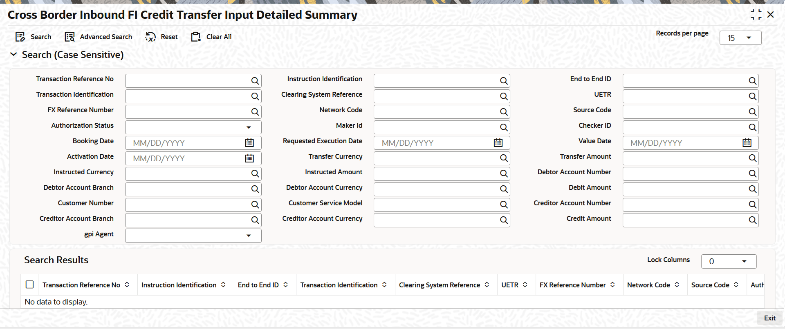Open lookup for Transaction Identification field
Screen dimensions: 785x329
click(x=255, y=96)
